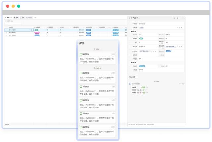Click the second gray toolbar button
This screenshot has width=212, height=142.
point(22,18)
